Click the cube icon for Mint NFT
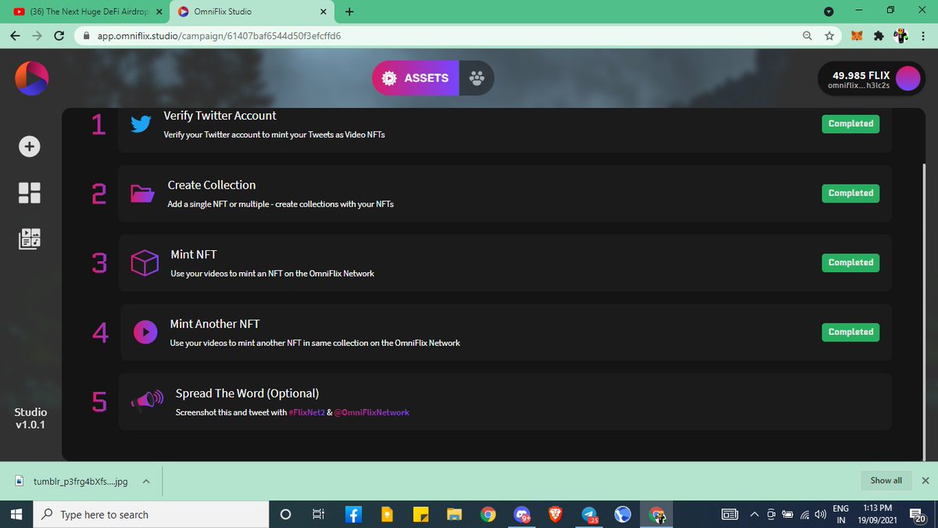 tap(145, 263)
